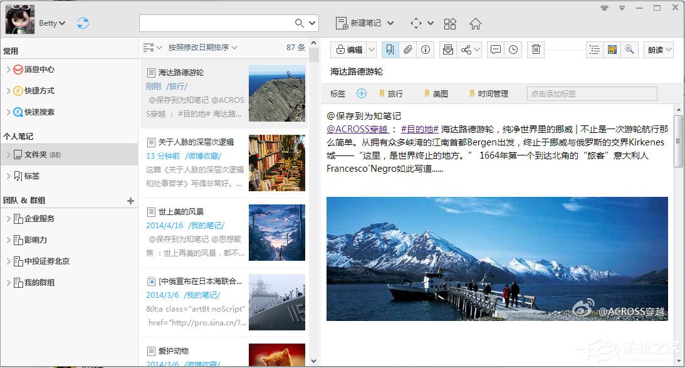Attach a file using the paperclip icon
Screen dimensions: 685x368
coord(408,50)
